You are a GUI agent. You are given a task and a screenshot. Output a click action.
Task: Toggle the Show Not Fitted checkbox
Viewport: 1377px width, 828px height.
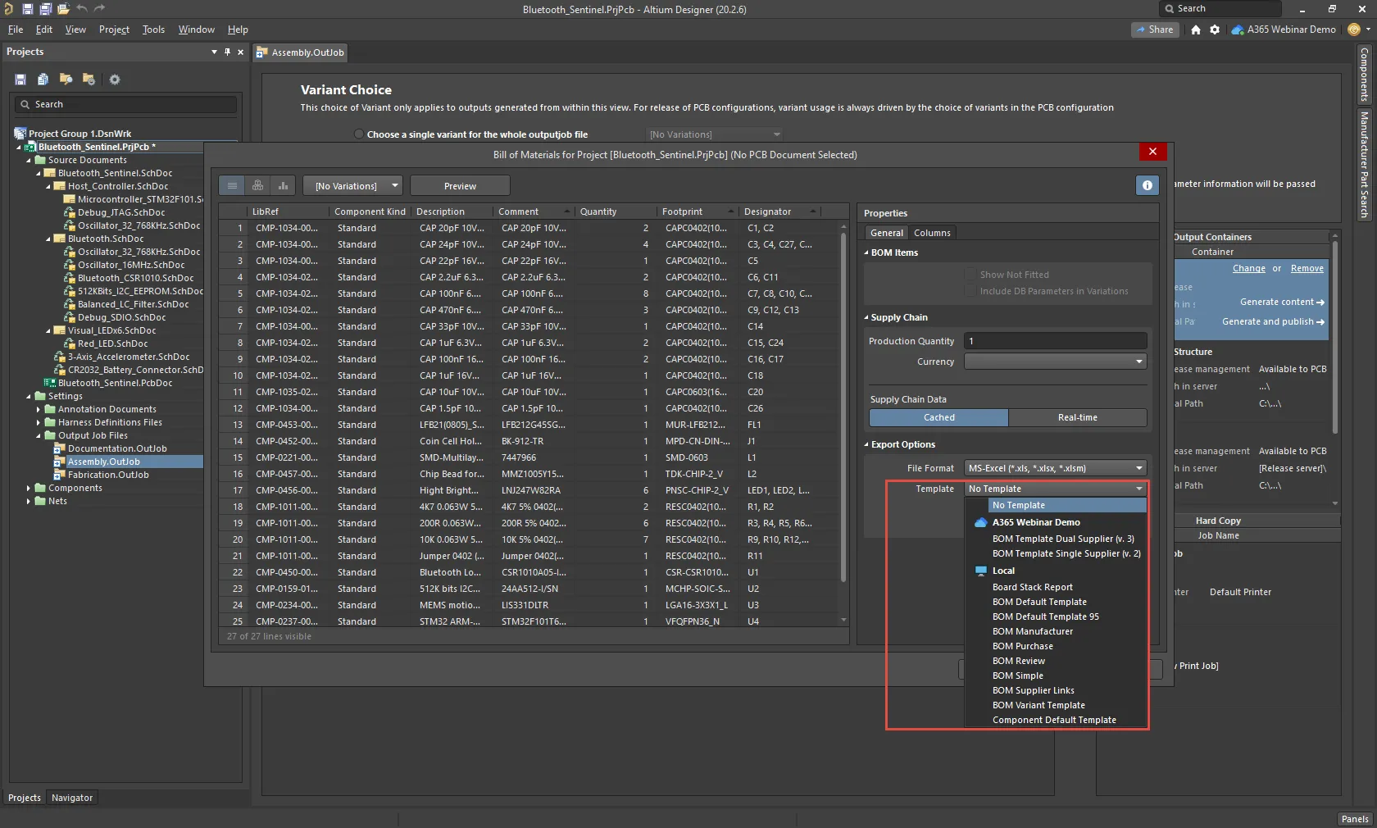tap(971, 275)
